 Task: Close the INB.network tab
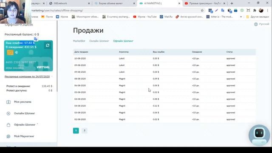(89, 3)
